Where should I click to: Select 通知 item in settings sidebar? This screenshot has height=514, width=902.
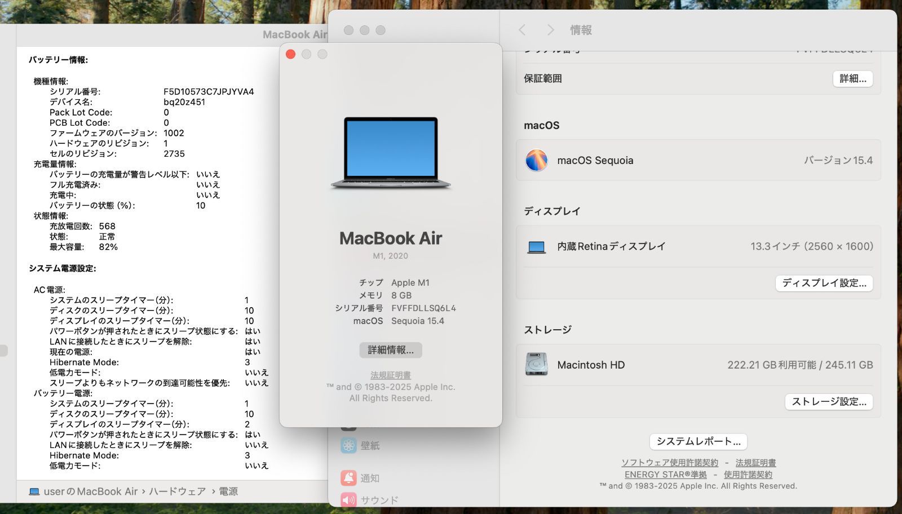[x=370, y=478]
